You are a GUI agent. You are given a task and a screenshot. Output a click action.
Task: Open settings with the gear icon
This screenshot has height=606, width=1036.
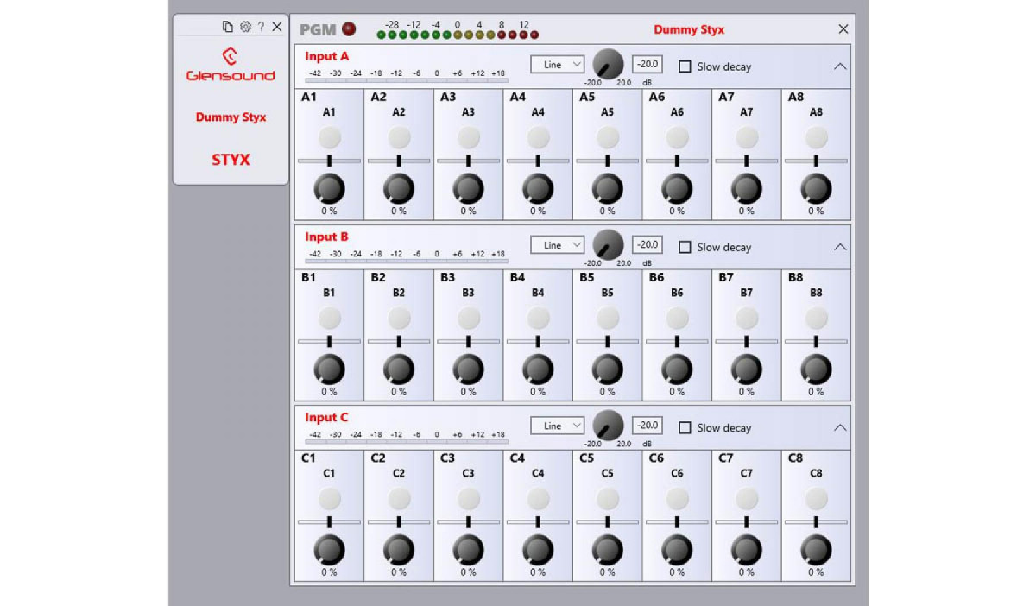(x=245, y=27)
